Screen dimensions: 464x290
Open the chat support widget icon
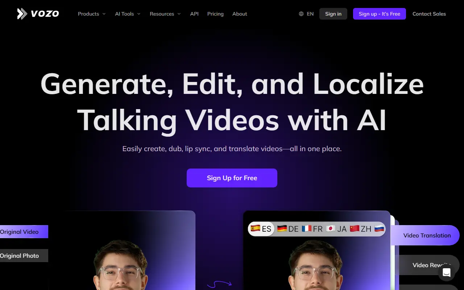(x=446, y=273)
